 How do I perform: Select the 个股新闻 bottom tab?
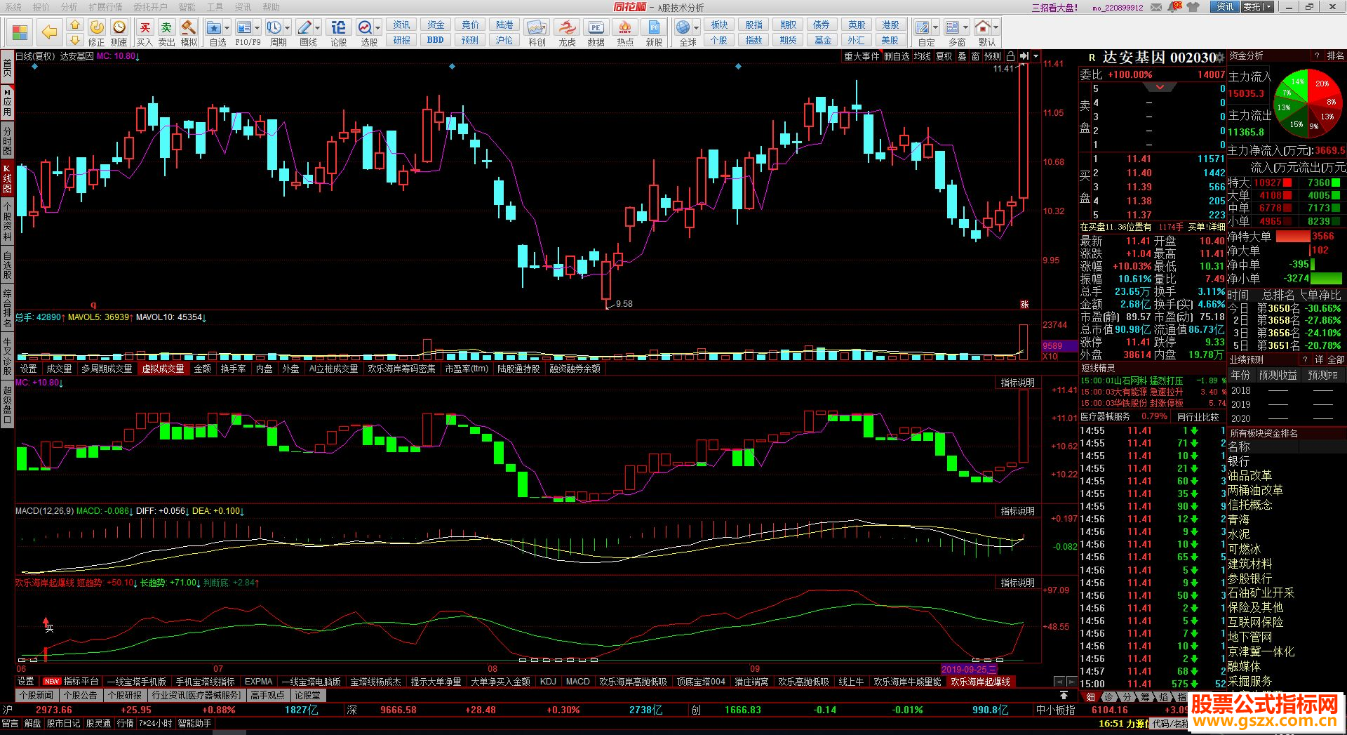36,695
